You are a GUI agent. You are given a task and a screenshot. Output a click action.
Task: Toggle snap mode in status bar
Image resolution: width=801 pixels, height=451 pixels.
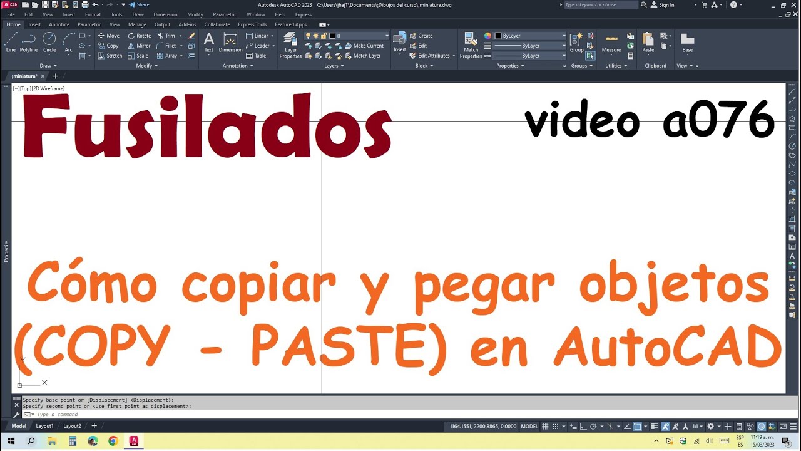[x=556, y=427]
